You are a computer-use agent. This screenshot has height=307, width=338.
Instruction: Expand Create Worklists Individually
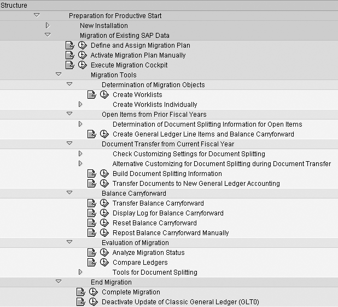(80, 104)
